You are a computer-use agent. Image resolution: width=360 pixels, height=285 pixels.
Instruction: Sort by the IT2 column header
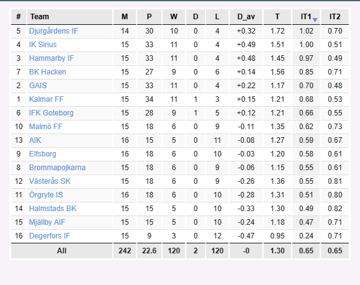click(335, 17)
